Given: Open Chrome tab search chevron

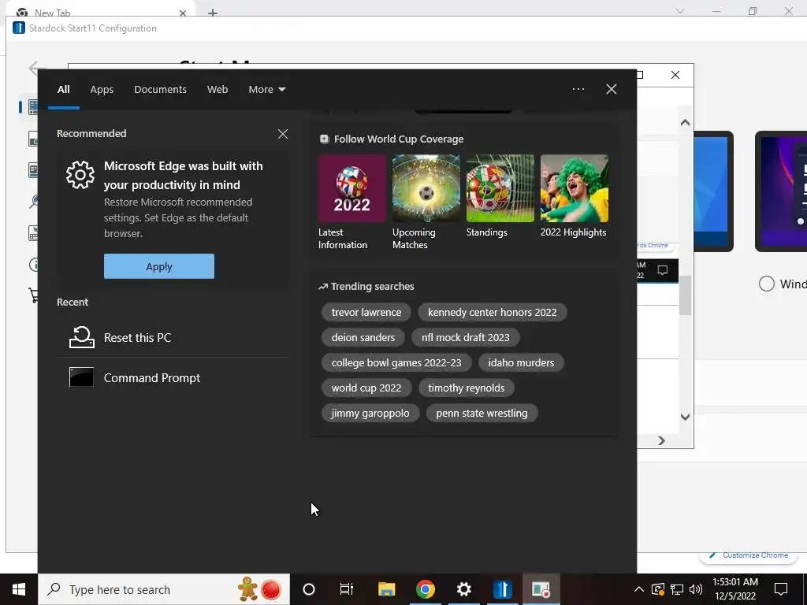Looking at the screenshot, I should (680, 11).
